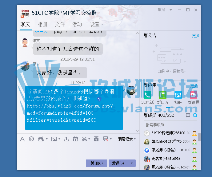Screen dimensions: 212x177
Task: Open the 设置 menu
Action: tap(96, 25)
